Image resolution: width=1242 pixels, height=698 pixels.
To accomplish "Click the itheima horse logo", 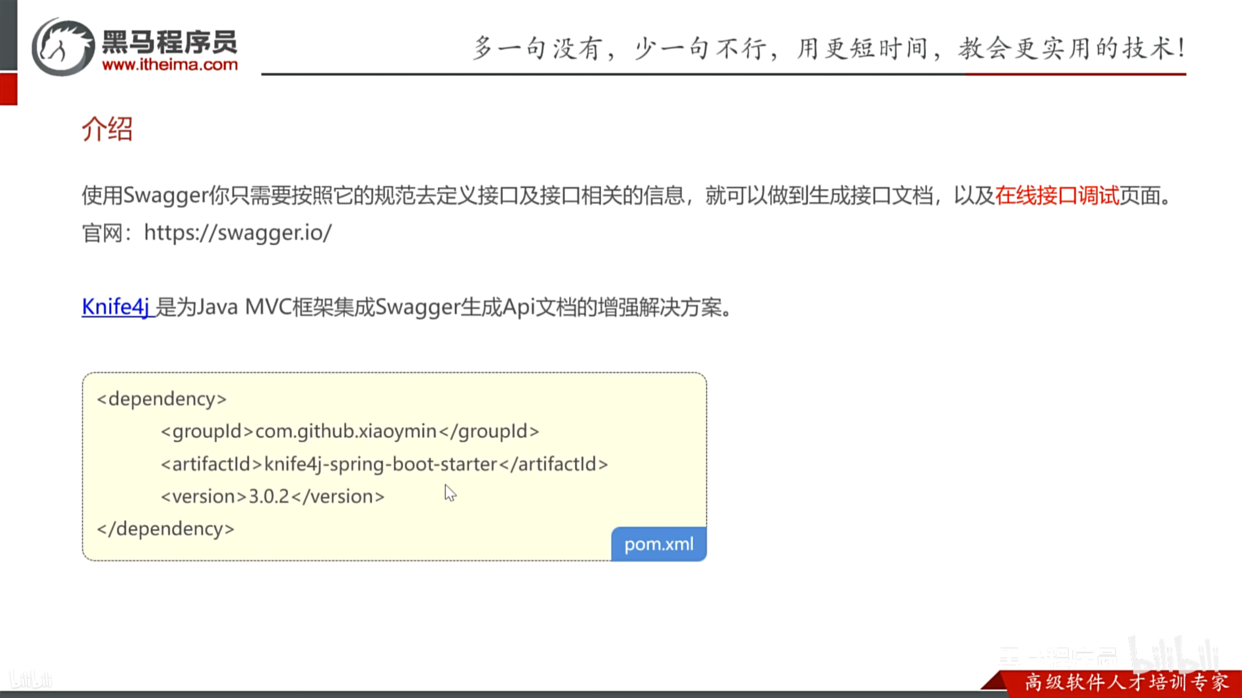I will [63, 48].
